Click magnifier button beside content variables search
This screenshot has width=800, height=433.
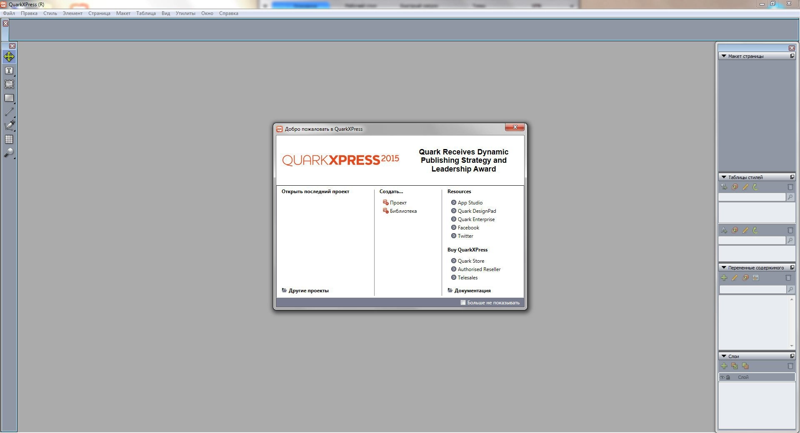pyautogui.click(x=790, y=289)
